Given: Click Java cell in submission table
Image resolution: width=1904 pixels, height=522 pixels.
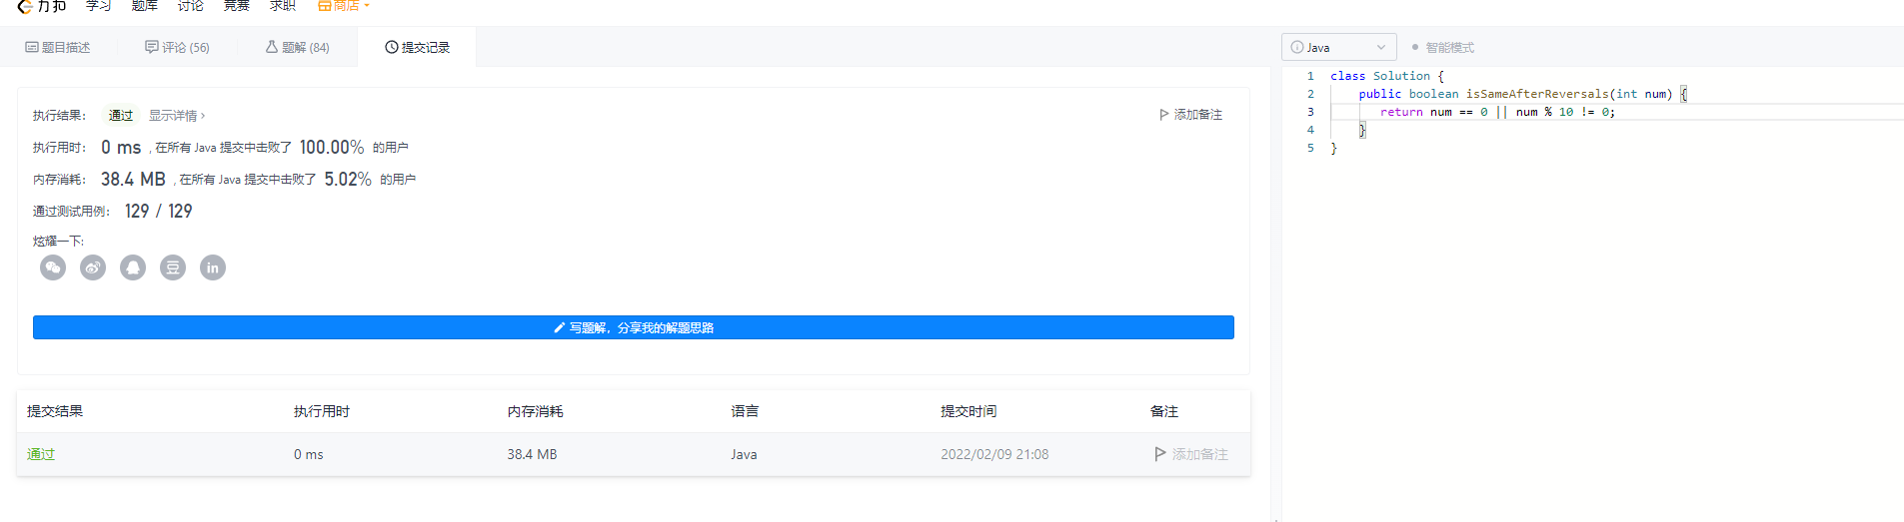Looking at the screenshot, I should [744, 454].
